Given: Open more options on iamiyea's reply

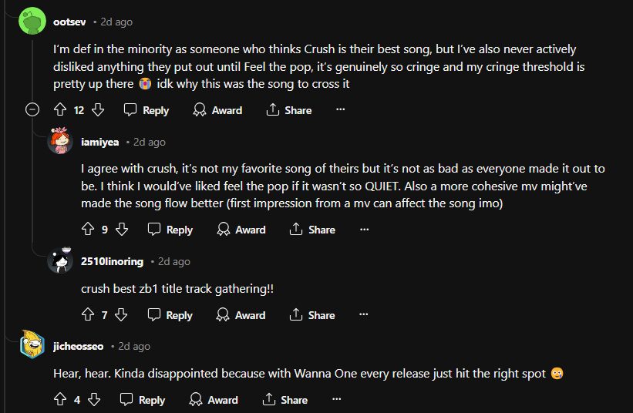Looking at the screenshot, I should pos(364,230).
